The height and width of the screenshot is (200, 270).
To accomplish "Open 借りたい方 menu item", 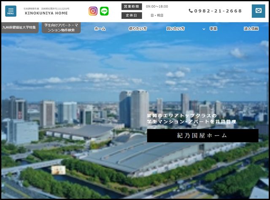I will point(138,29).
